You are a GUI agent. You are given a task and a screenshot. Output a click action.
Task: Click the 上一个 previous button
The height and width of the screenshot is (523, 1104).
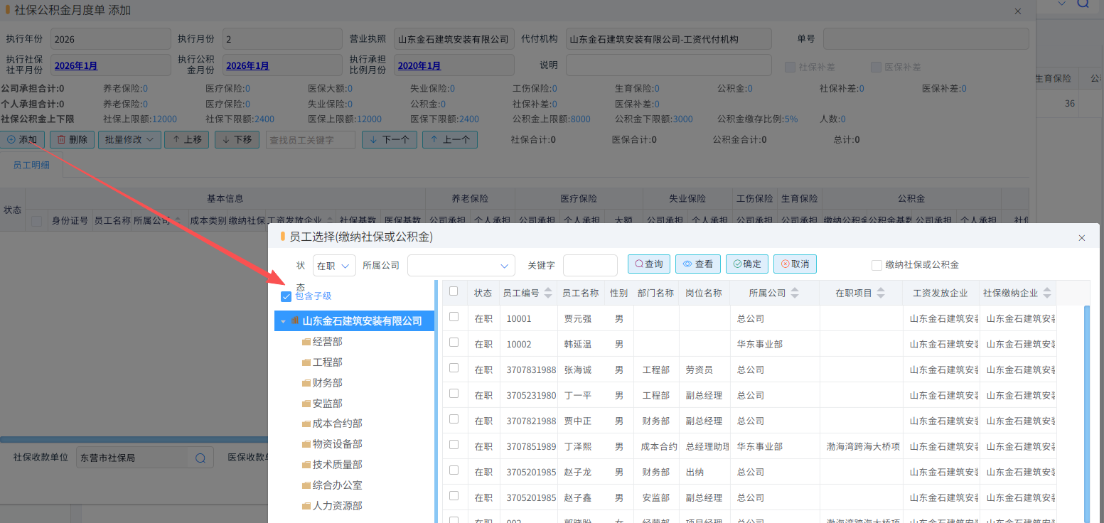click(450, 140)
